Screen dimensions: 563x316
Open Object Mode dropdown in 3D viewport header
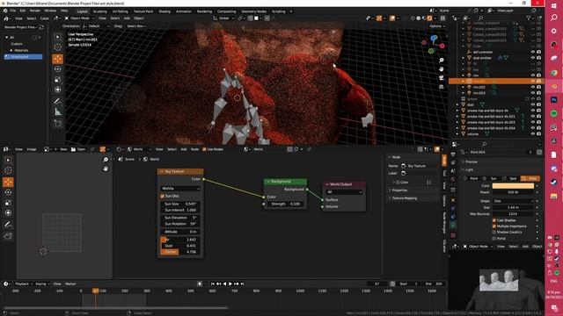click(79, 18)
